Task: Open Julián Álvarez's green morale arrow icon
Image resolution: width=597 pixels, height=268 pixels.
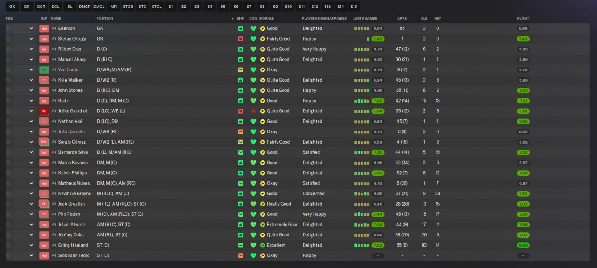Action: (263, 225)
